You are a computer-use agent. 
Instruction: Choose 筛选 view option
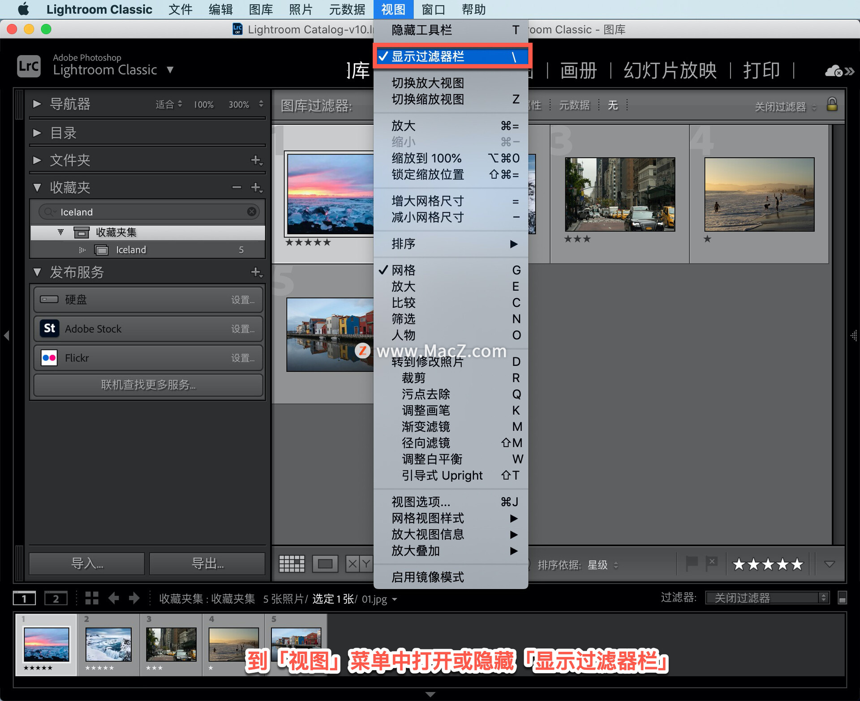[x=451, y=319]
